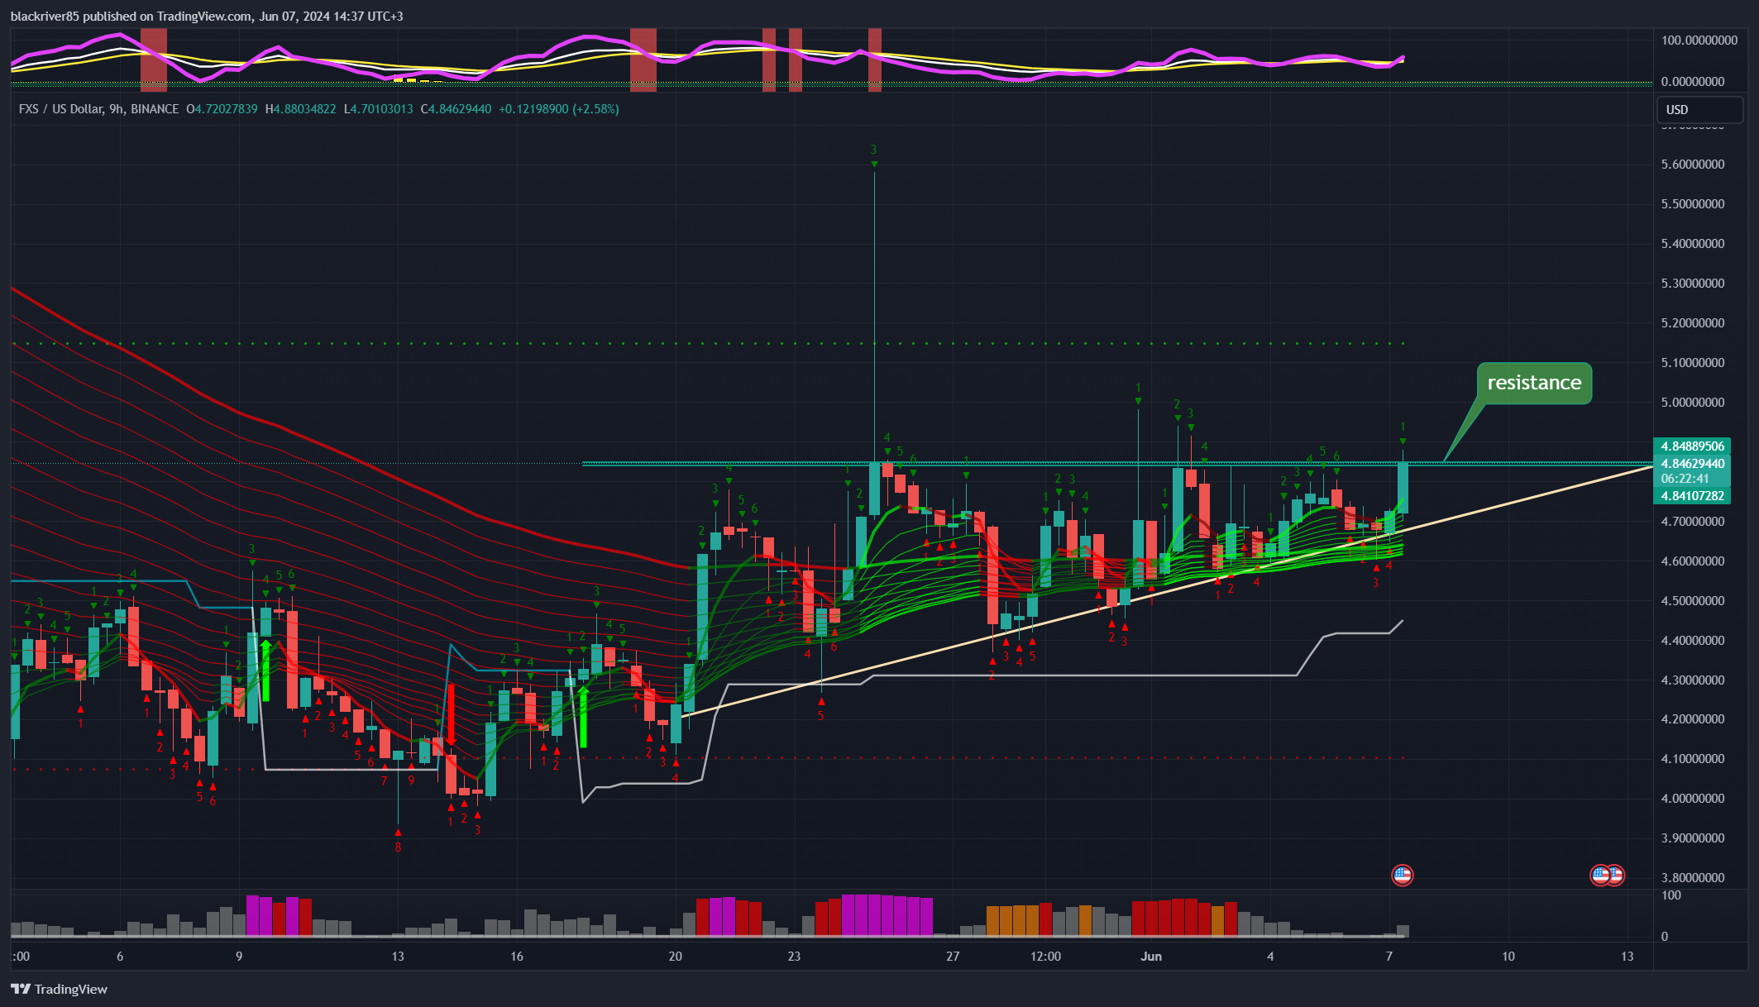This screenshot has width=1759, height=1007.
Task: Click the 27 date label on time axis
Action: 953,957
